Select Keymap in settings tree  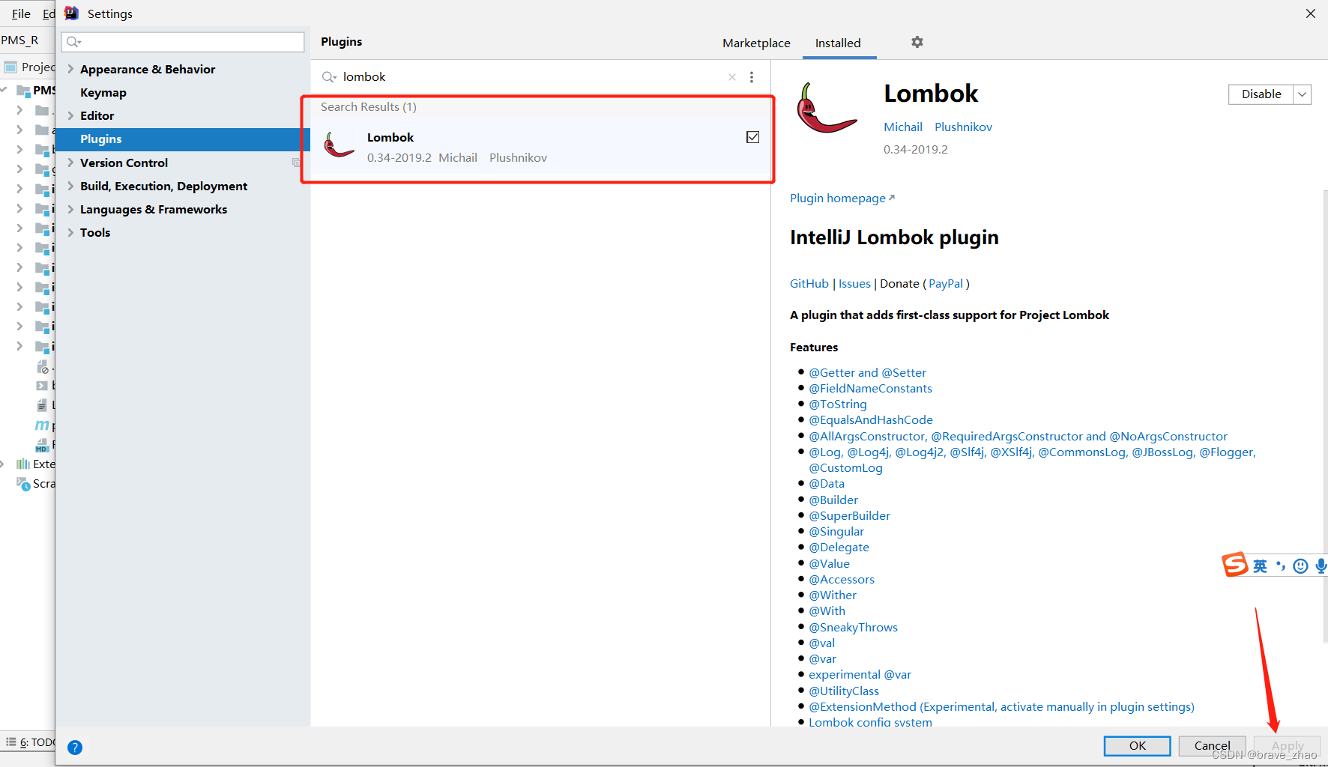[103, 92]
